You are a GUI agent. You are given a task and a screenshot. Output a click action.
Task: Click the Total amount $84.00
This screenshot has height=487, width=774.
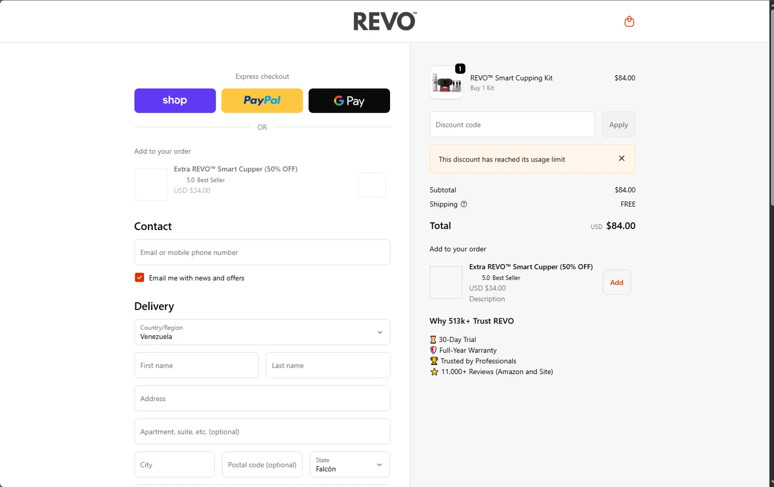point(621,225)
